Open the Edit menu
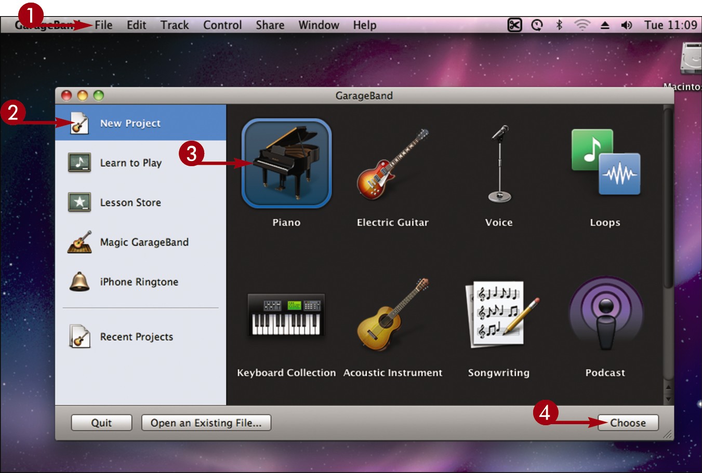The width and height of the screenshot is (702, 473). point(136,25)
